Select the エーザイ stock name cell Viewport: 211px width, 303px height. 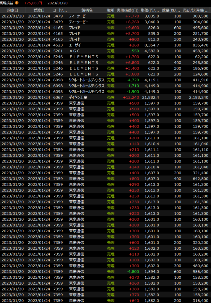coord(75,45)
